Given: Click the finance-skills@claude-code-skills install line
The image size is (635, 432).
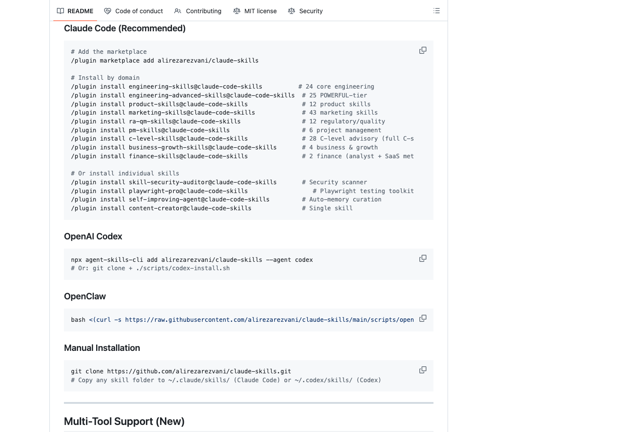Looking at the screenshot, I should click(159, 156).
